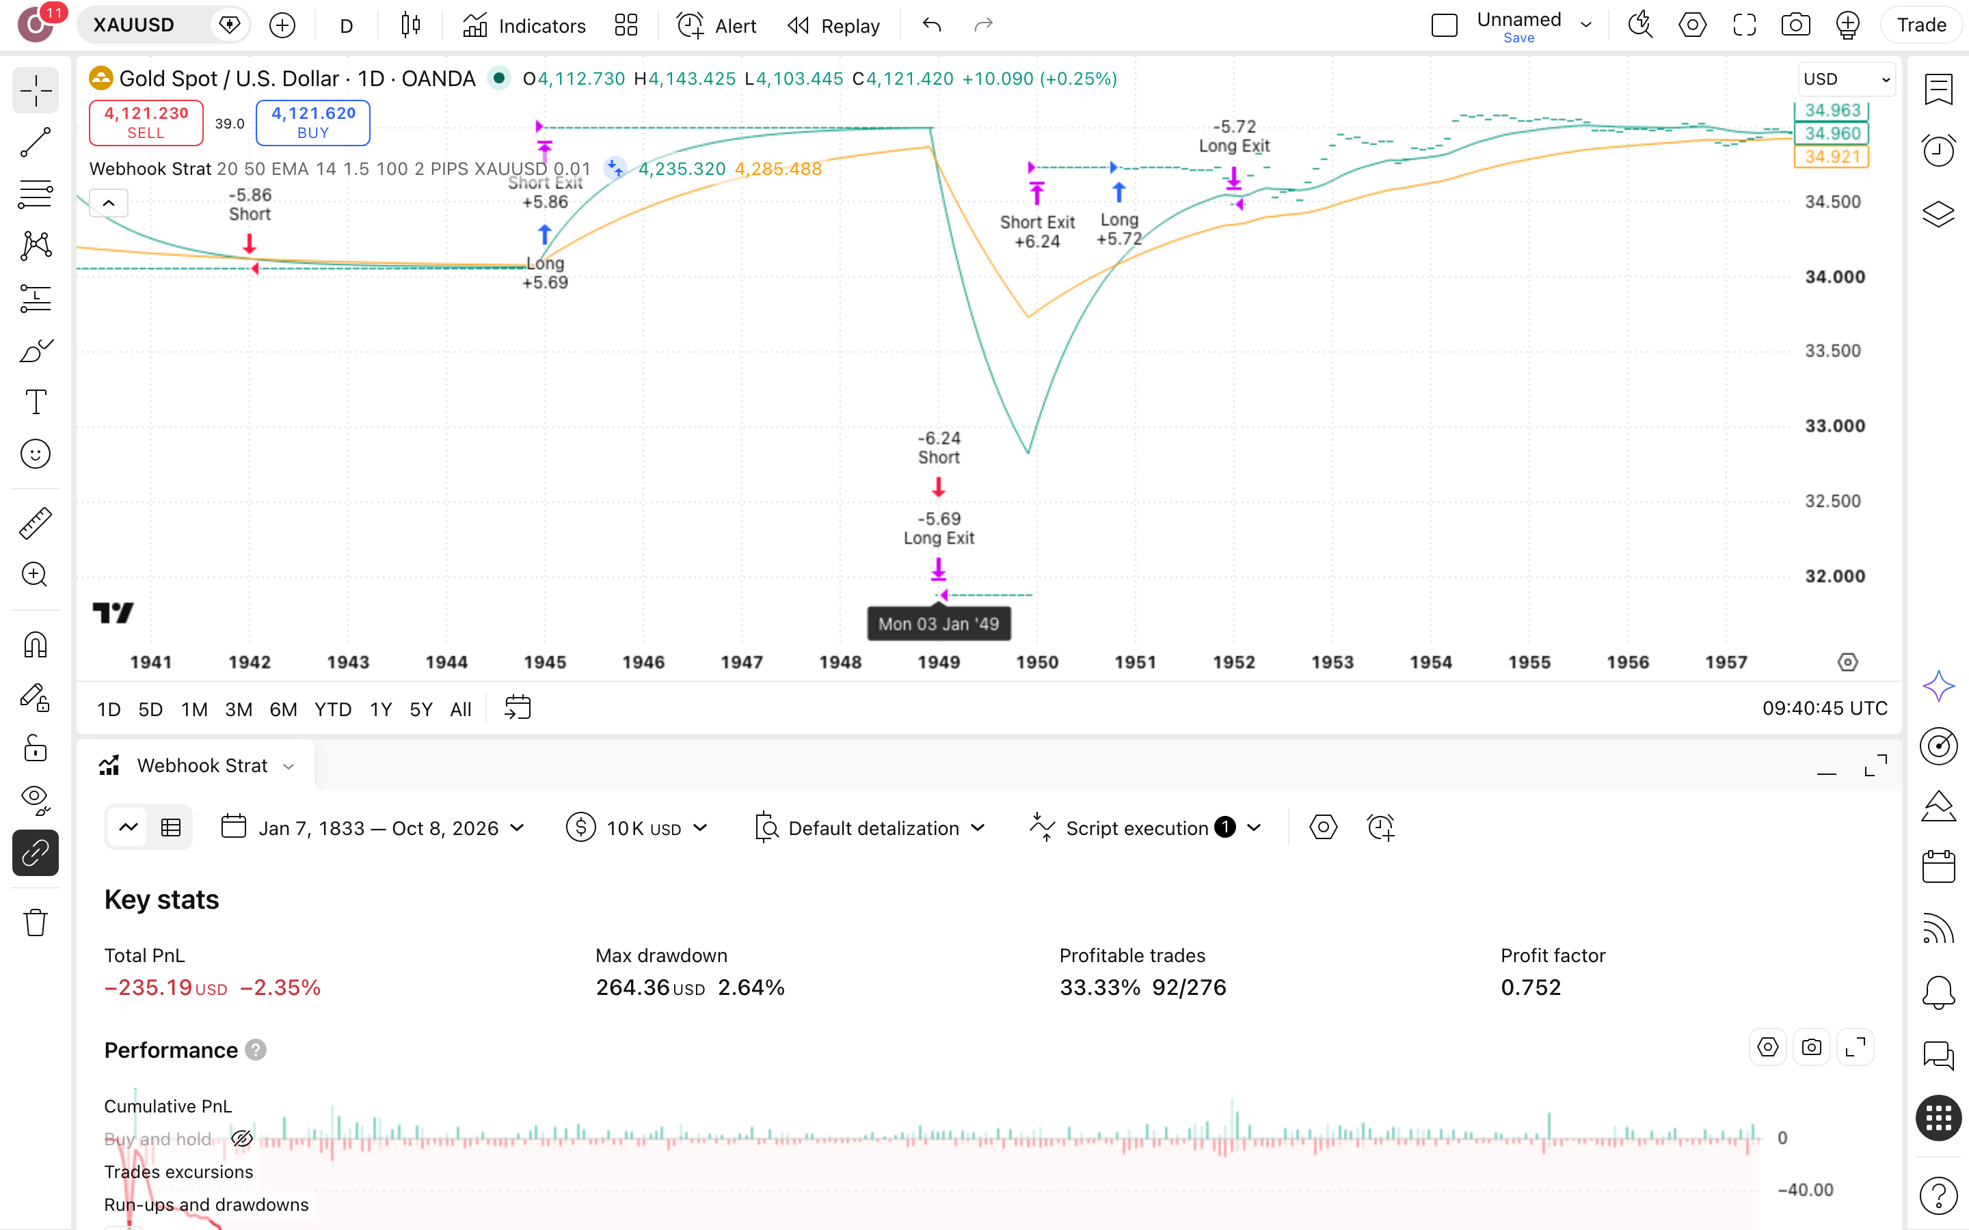Screen dimensions: 1969x1230
Task: Open the Indicators dialog
Action: point(524,25)
